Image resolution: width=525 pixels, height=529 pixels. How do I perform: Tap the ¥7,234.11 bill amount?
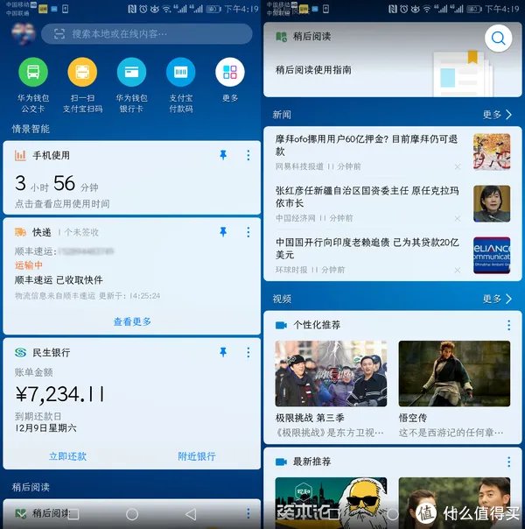(x=60, y=394)
